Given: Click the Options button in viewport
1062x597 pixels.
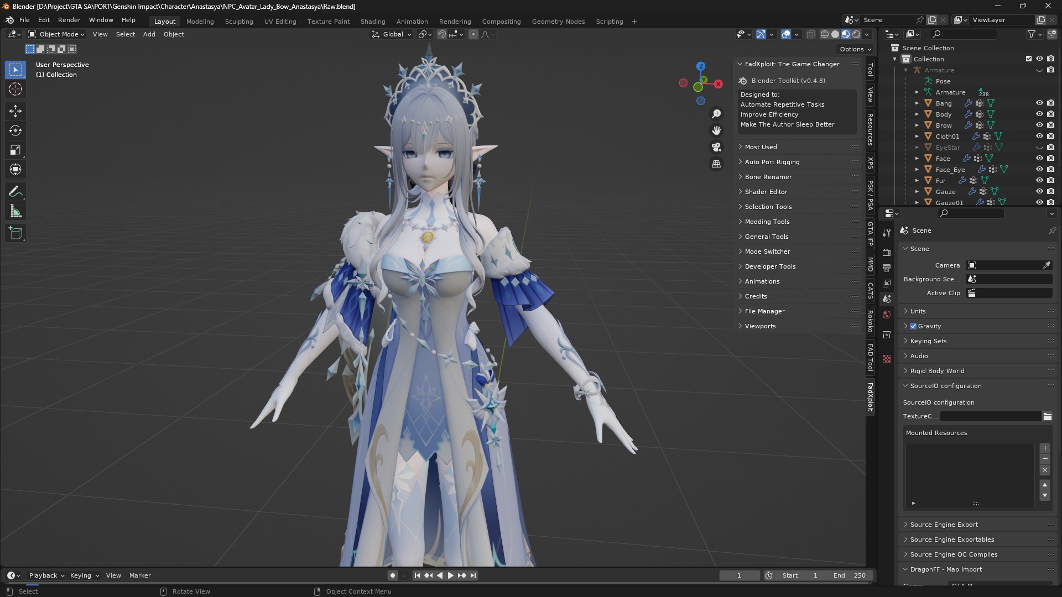Looking at the screenshot, I should pos(855,49).
